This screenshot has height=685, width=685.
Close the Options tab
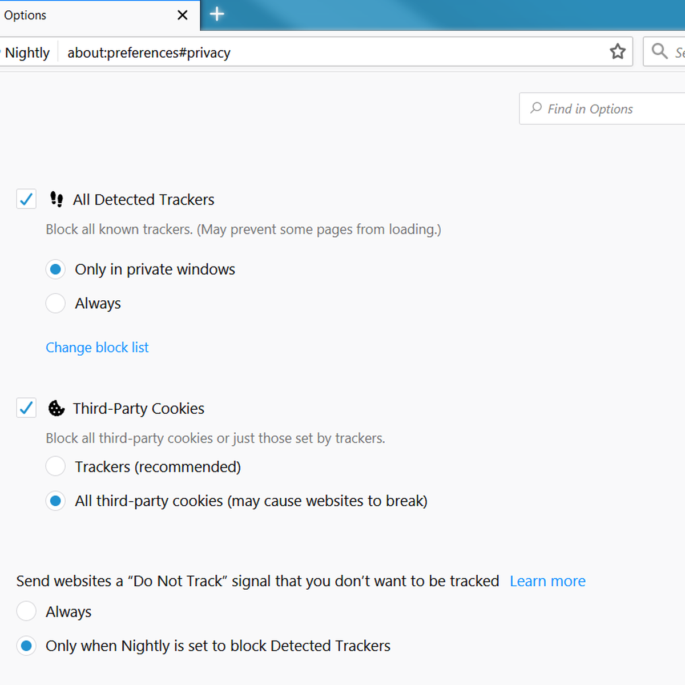pos(183,15)
